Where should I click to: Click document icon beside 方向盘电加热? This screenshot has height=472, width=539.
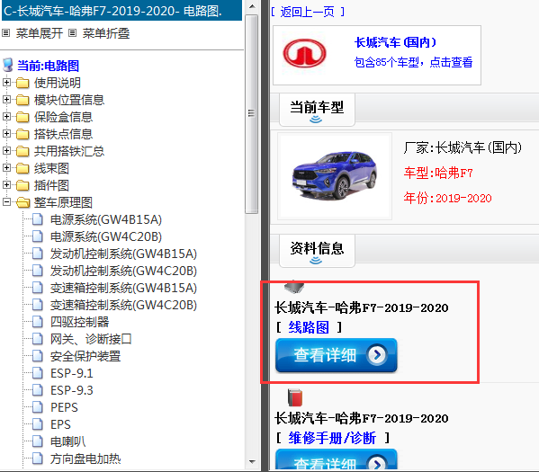tap(38, 459)
